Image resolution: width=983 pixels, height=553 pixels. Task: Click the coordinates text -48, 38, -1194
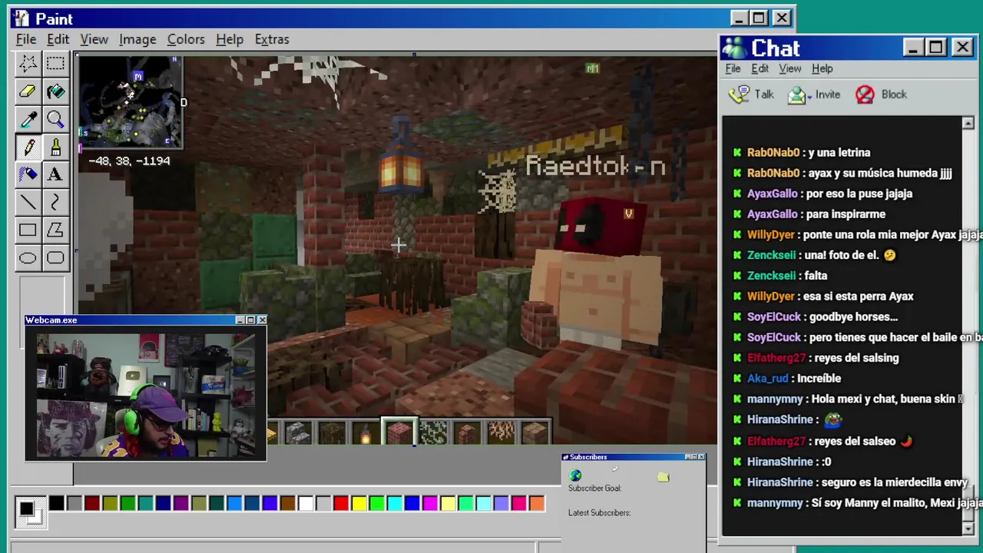129,161
